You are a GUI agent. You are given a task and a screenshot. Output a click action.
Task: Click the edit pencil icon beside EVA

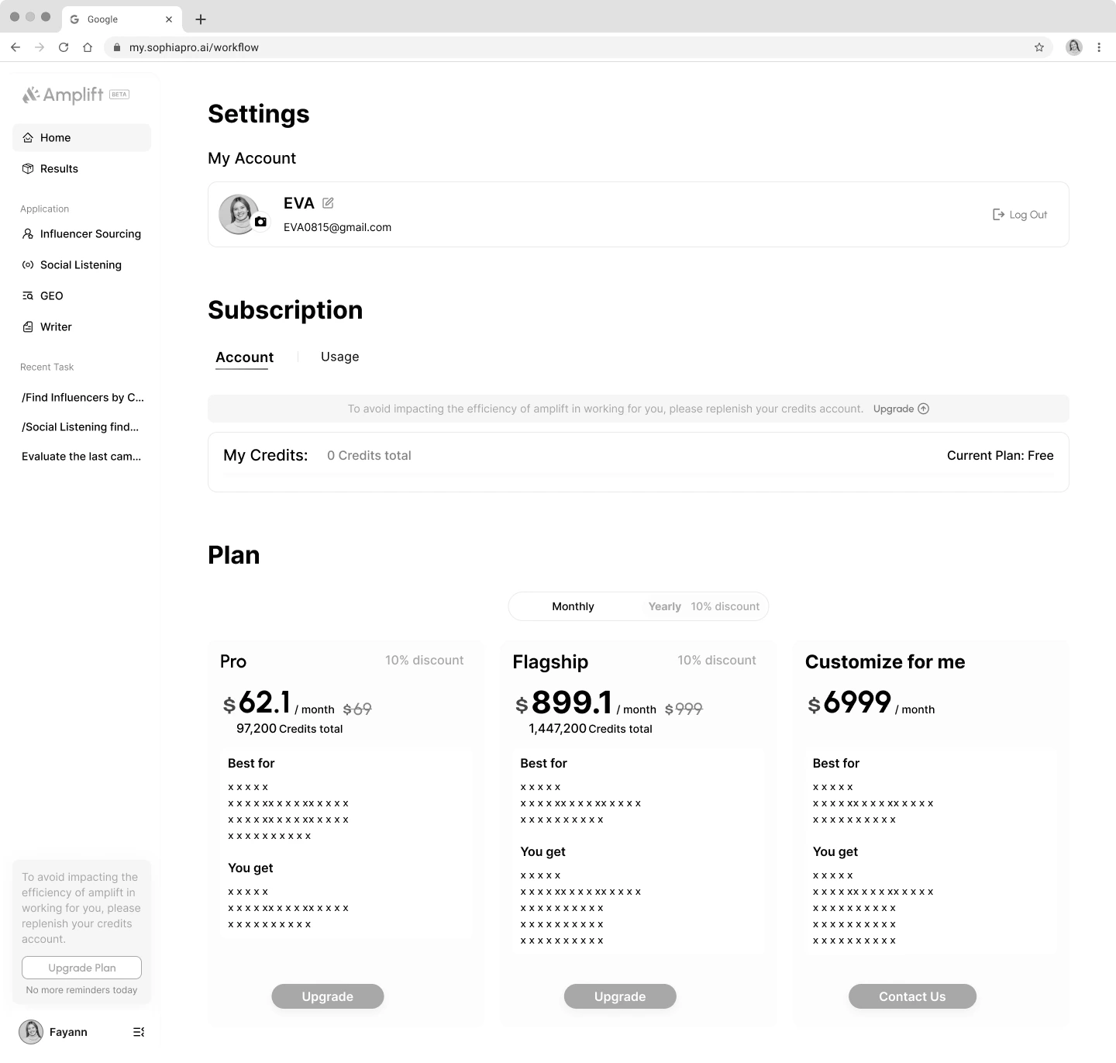point(328,203)
